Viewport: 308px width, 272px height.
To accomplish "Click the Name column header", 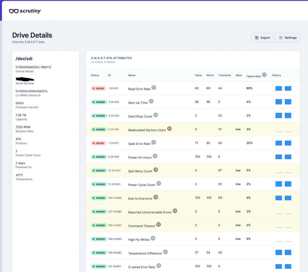I will (x=132, y=75).
